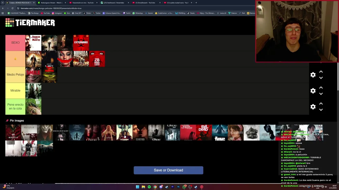This screenshot has height=190, width=339.
Task: Open Discord from taskbar
Action: (x=161, y=187)
